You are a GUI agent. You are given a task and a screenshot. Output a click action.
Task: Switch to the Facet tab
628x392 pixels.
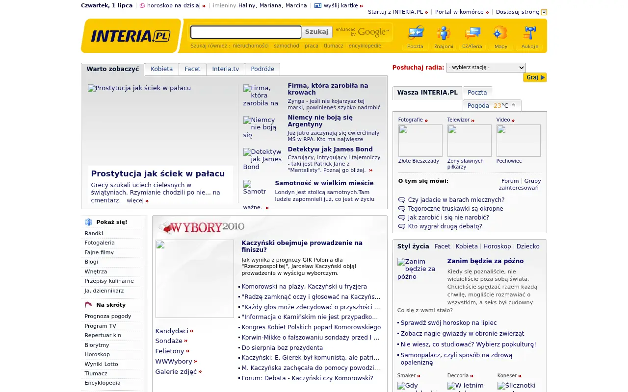tap(192, 69)
